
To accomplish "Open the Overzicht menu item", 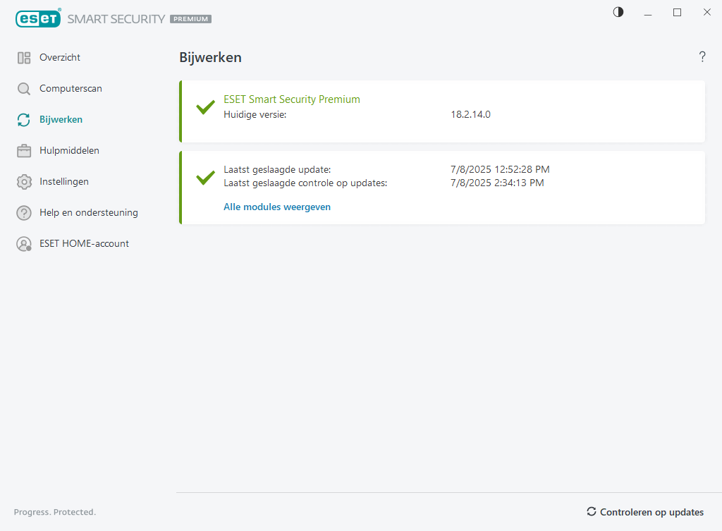I will point(60,58).
